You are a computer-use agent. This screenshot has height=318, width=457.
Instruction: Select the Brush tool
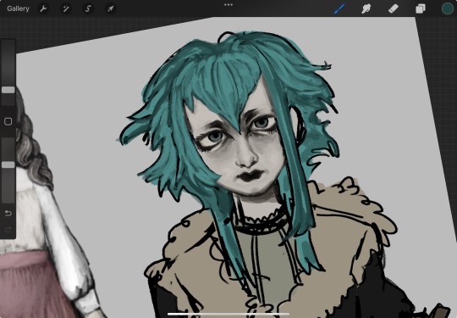pyautogui.click(x=339, y=8)
